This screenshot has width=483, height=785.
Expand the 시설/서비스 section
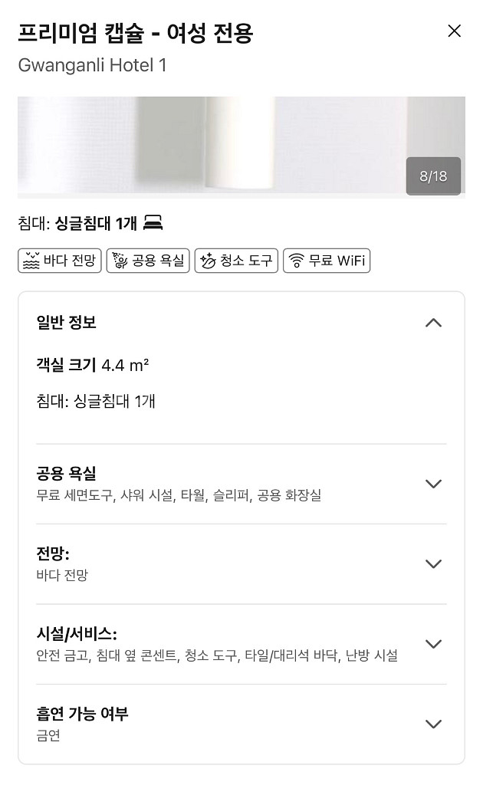pos(435,645)
